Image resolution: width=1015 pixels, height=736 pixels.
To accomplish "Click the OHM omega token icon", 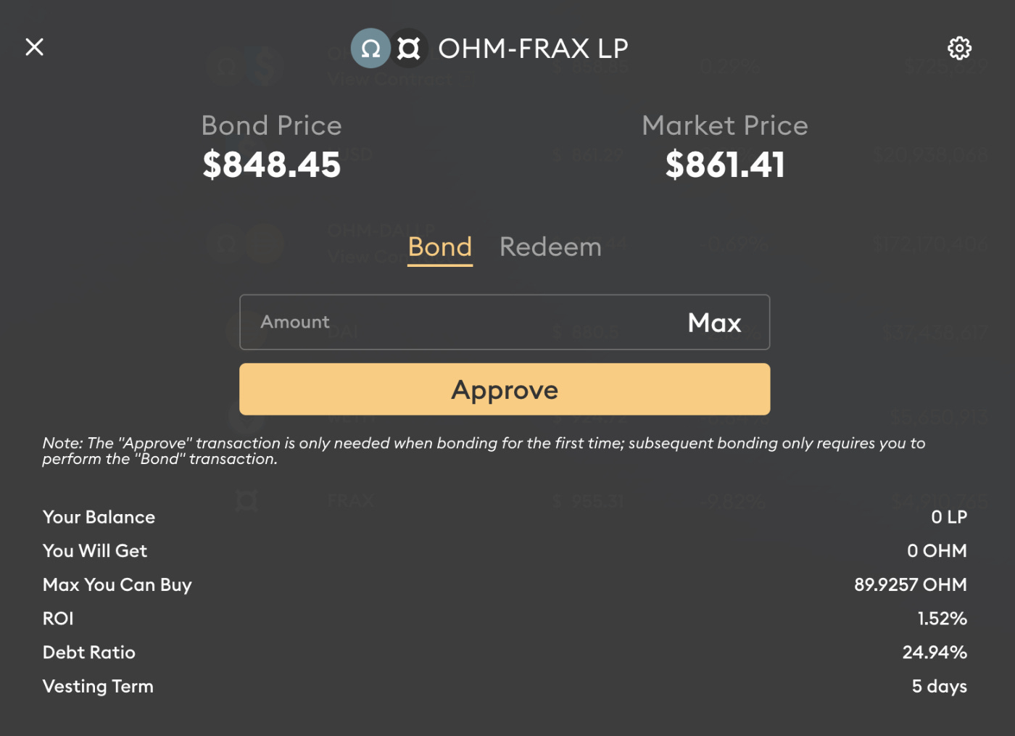I will click(x=370, y=49).
